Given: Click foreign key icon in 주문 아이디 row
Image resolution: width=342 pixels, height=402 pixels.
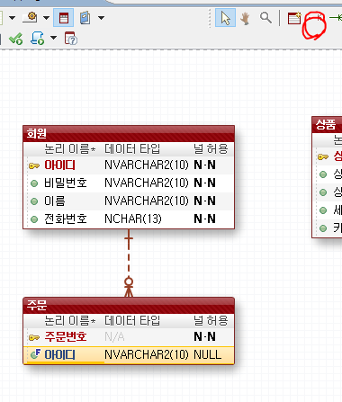Looking at the screenshot, I should click(x=35, y=354).
